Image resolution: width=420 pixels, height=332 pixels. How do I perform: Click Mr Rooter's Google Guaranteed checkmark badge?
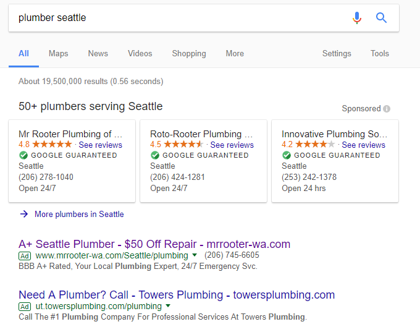coord(23,155)
